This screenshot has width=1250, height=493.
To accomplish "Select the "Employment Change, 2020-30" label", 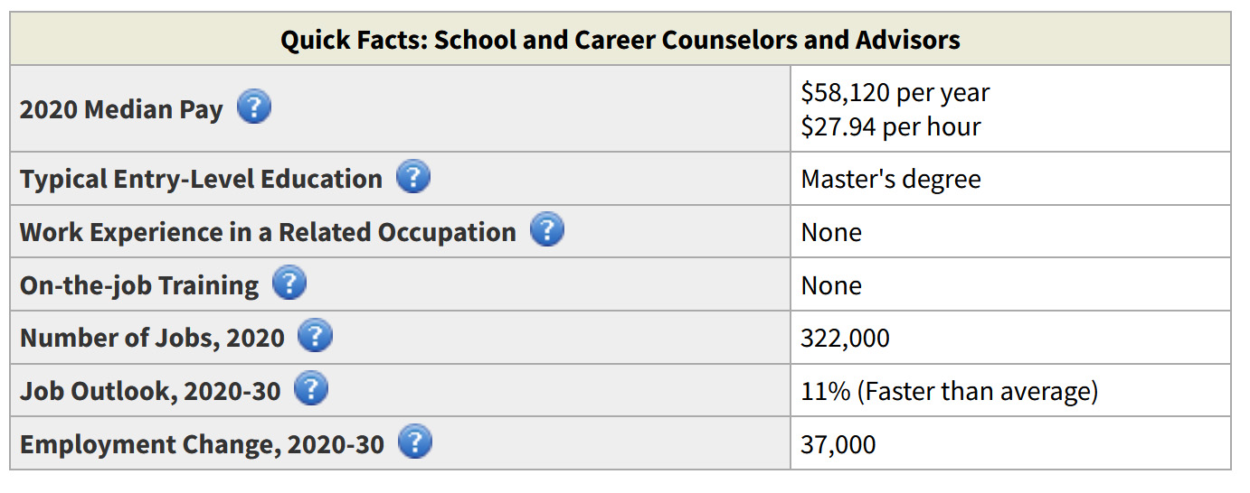I will [x=202, y=444].
